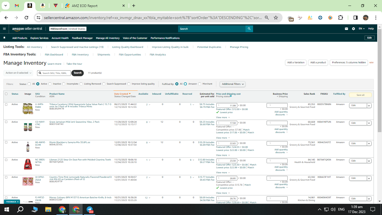Screen dimensions: 382x215
Task: Click the pricing status info icon
Action: pos(231,96)
